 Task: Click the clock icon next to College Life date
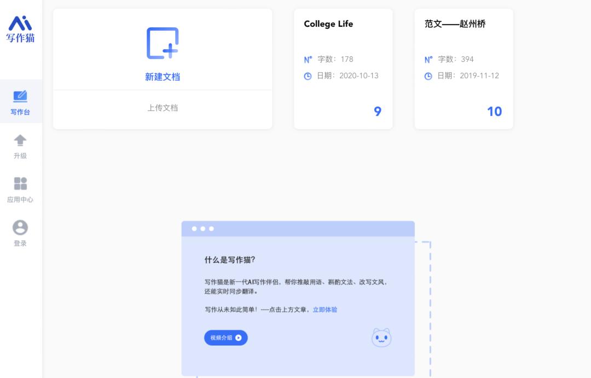pyautogui.click(x=308, y=75)
